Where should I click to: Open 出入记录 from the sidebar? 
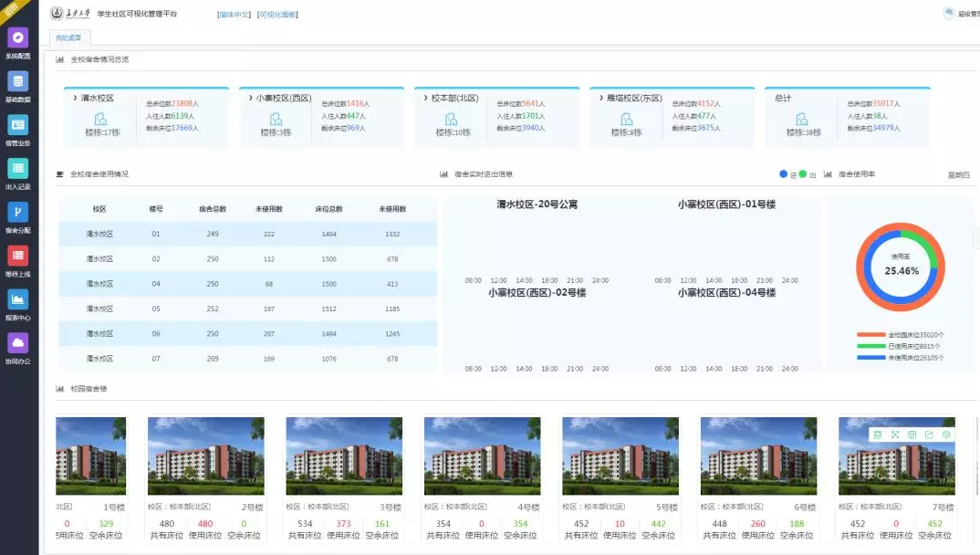(18, 169)
